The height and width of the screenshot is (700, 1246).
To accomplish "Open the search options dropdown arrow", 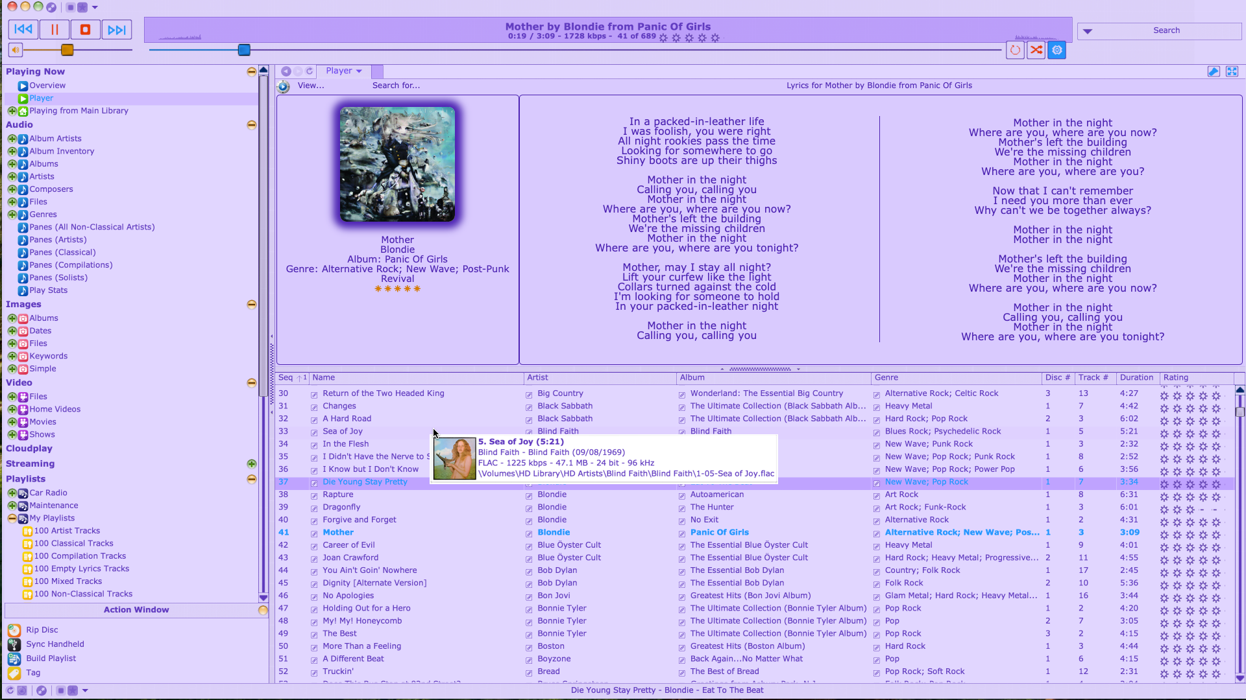I will [1088, 31].
